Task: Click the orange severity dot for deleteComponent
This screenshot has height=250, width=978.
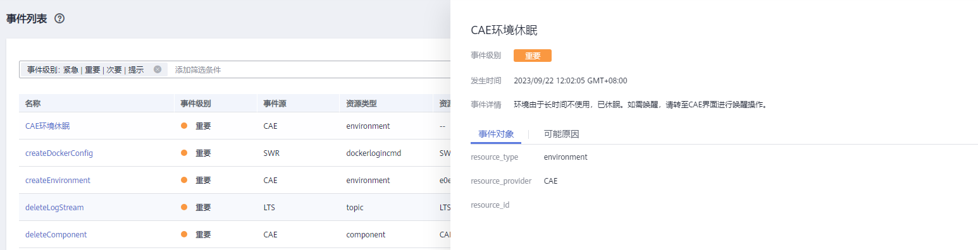Action: pyautogui.click(x=184, y=234)
